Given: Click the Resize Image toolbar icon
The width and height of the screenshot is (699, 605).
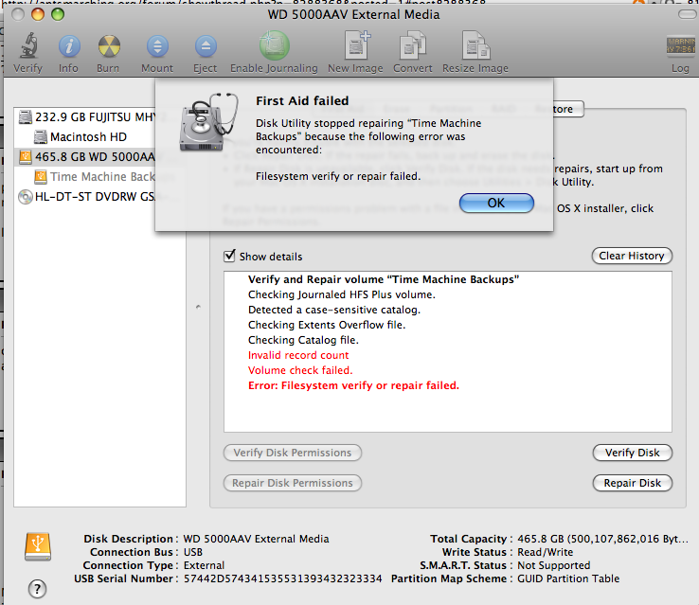Looking at the screenshot, I should 475,45.
